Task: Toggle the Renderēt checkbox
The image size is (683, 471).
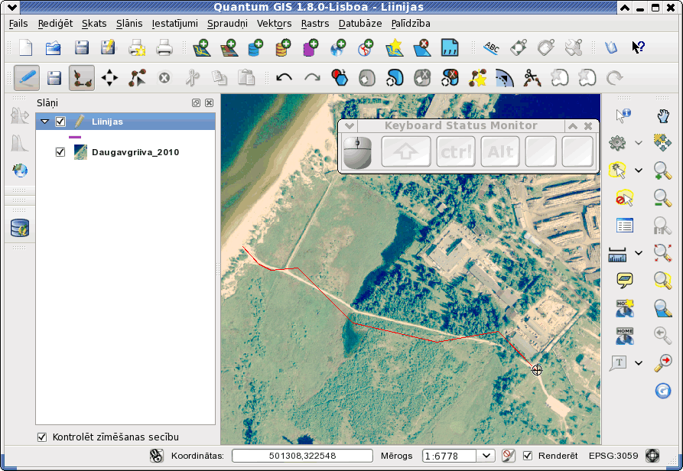Action: coord(528,456)
